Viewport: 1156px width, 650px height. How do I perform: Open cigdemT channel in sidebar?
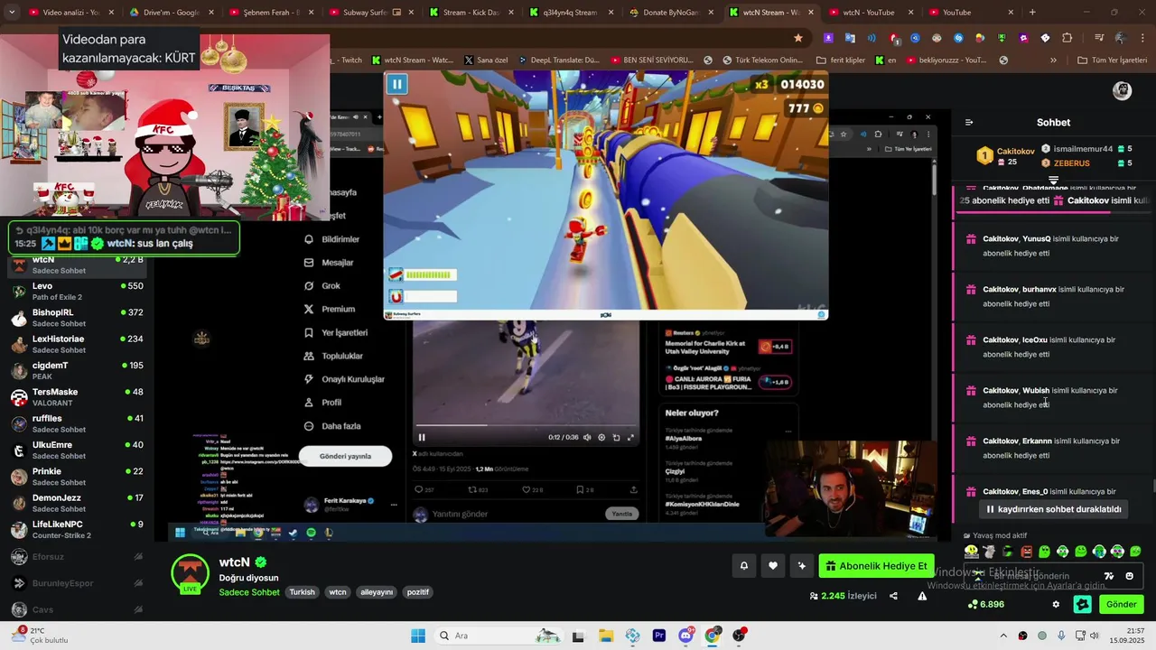tap(77, 370)
